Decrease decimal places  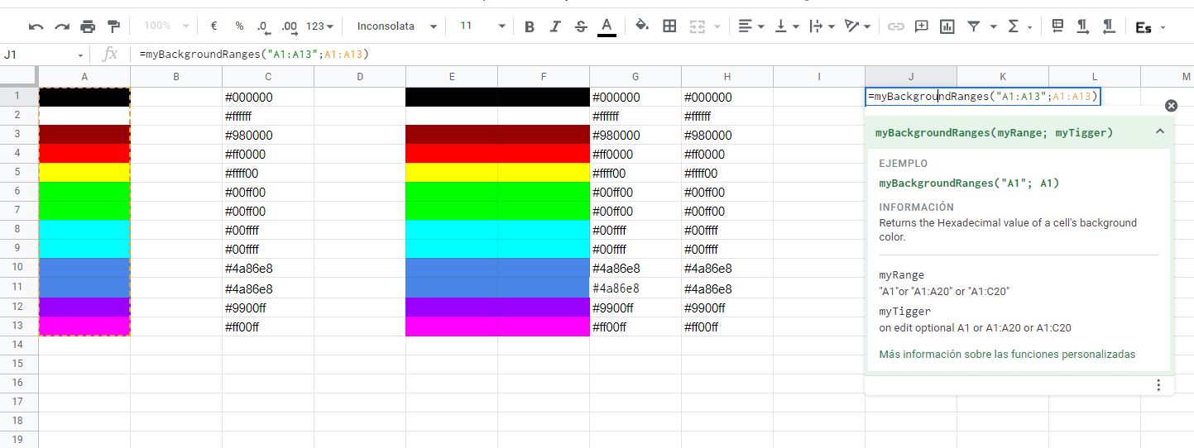[263, 26]
